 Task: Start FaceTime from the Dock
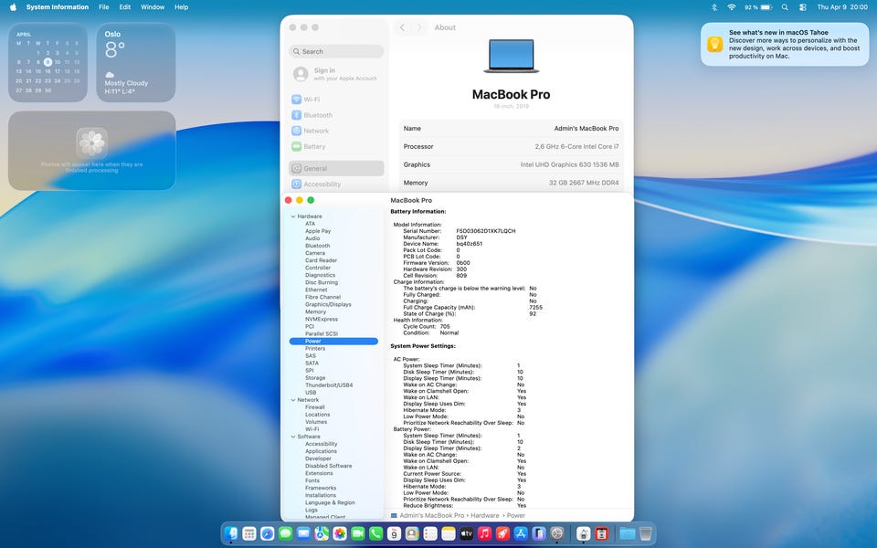[358, 533]
